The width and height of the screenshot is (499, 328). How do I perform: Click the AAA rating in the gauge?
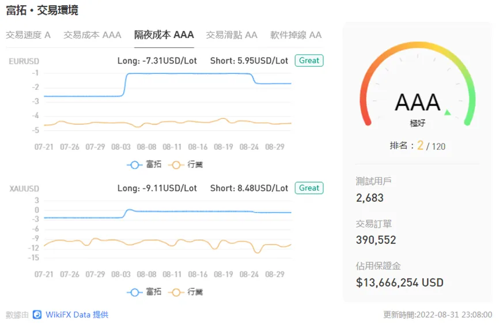coord(418,103)
